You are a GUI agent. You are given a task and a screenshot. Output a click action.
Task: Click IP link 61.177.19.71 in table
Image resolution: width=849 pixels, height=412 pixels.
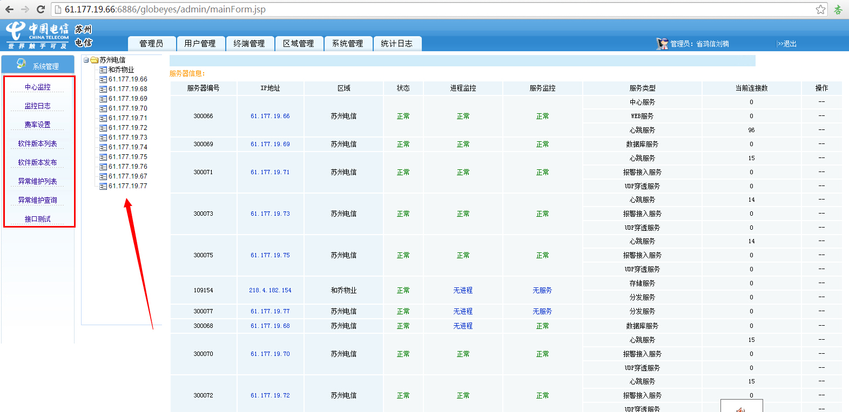pos(270,172)
